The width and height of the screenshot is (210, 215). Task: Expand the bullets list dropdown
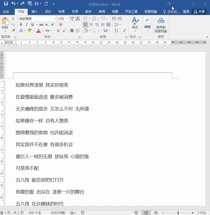pos(90,19)
